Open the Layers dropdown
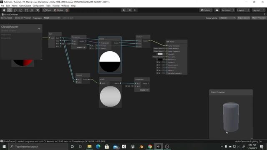The height and width of the screenshot is (150, 267). (x=243, y=10)
